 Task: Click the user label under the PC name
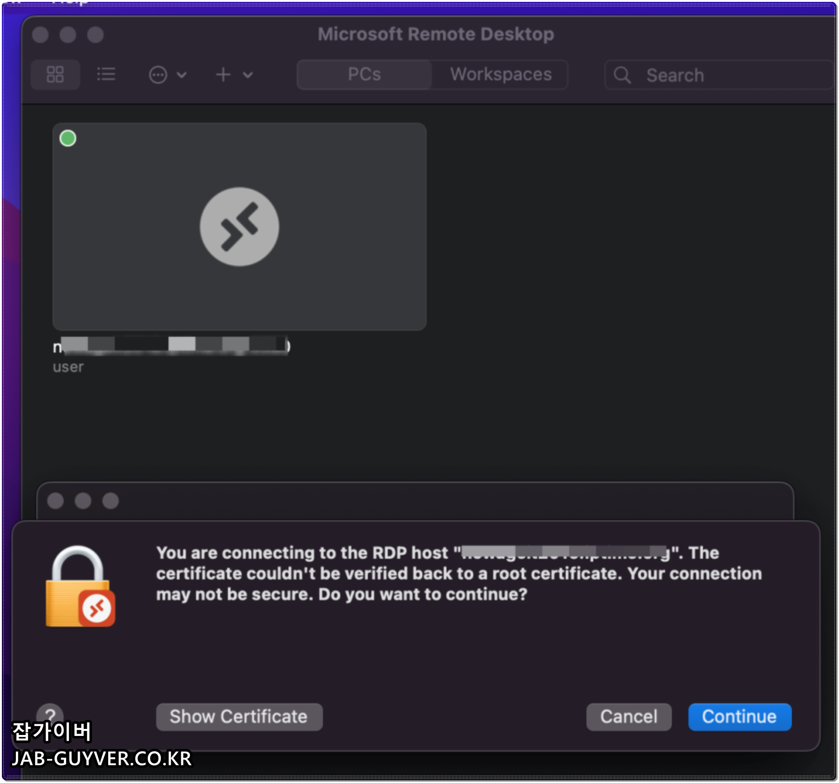[68, 366]
